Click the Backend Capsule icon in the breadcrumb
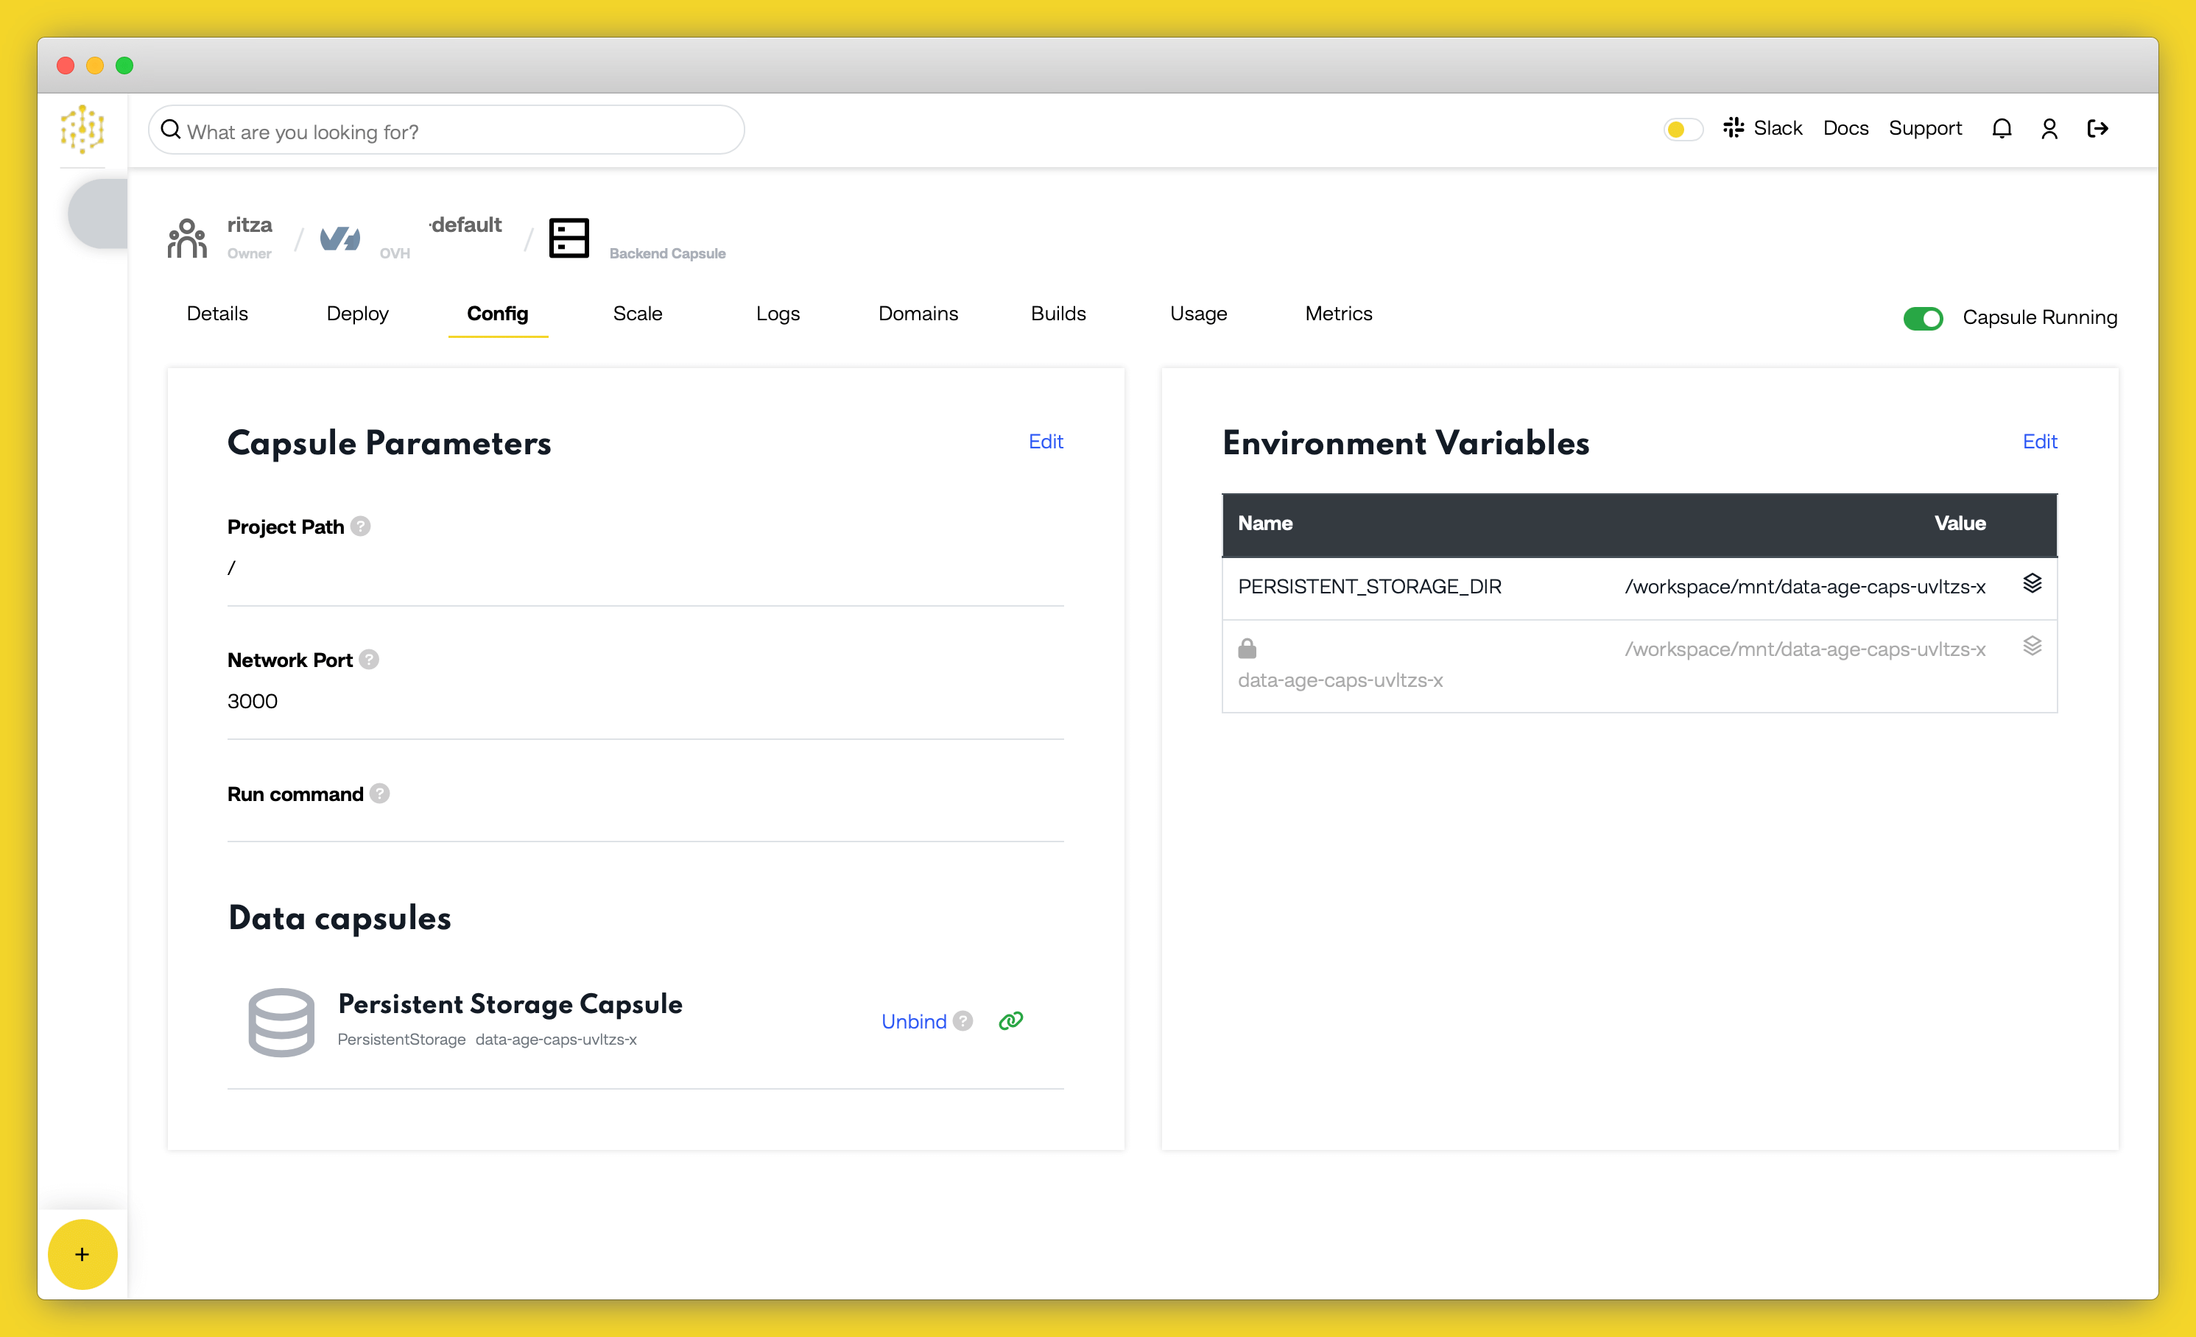The height and width of the screenshot is (1337, 2196). pyautogui.click(x=569, y=238)
